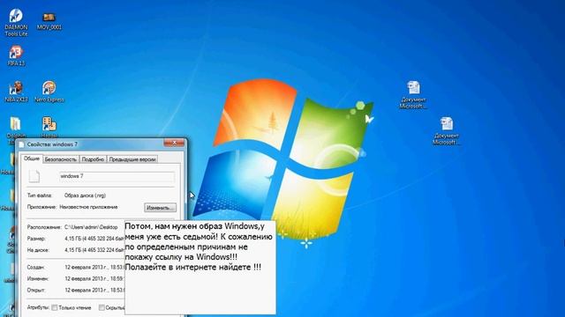The height and width of the screenshot is (317, 565).
Task: Enable the Только чтение checkbox
Action: [x=55, y=307]
